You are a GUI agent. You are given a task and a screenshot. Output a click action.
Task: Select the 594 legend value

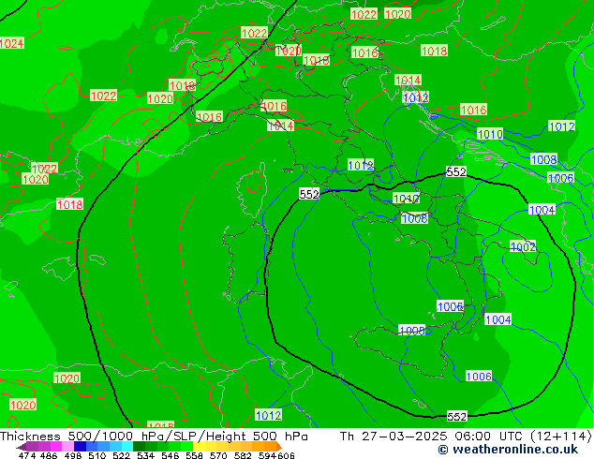267,455
